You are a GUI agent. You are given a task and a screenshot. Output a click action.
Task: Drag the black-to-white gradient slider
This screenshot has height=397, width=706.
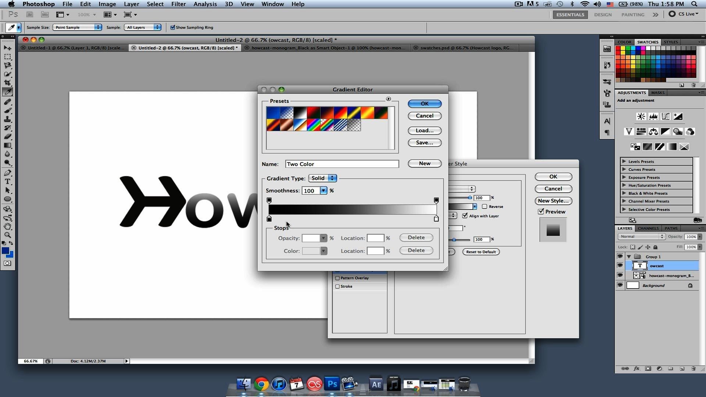[x=352, y=209]
